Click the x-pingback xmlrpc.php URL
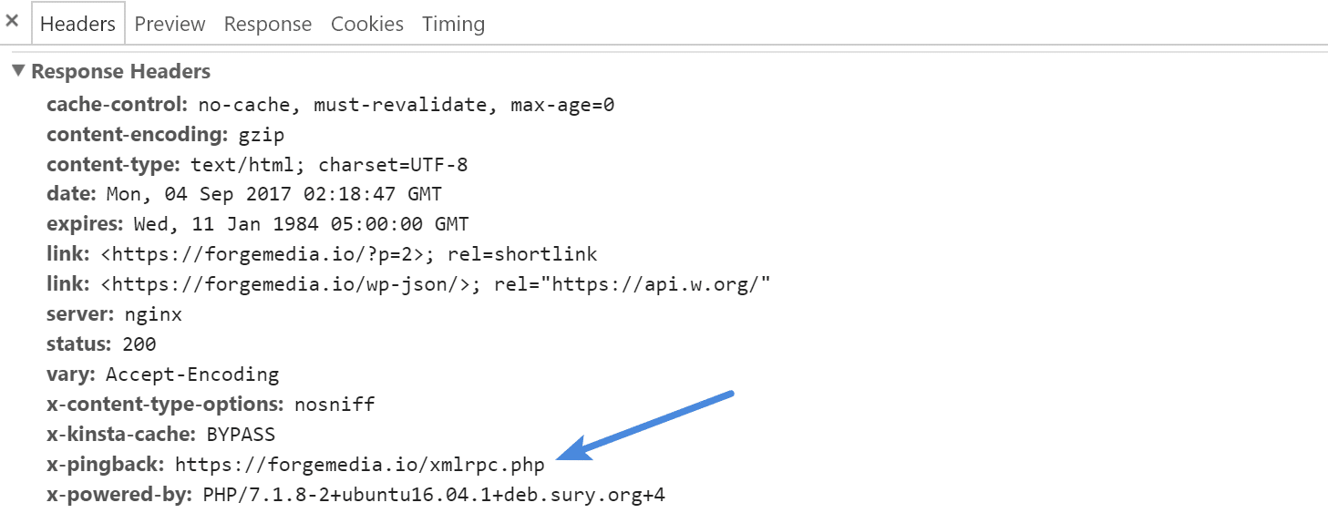 360,465
